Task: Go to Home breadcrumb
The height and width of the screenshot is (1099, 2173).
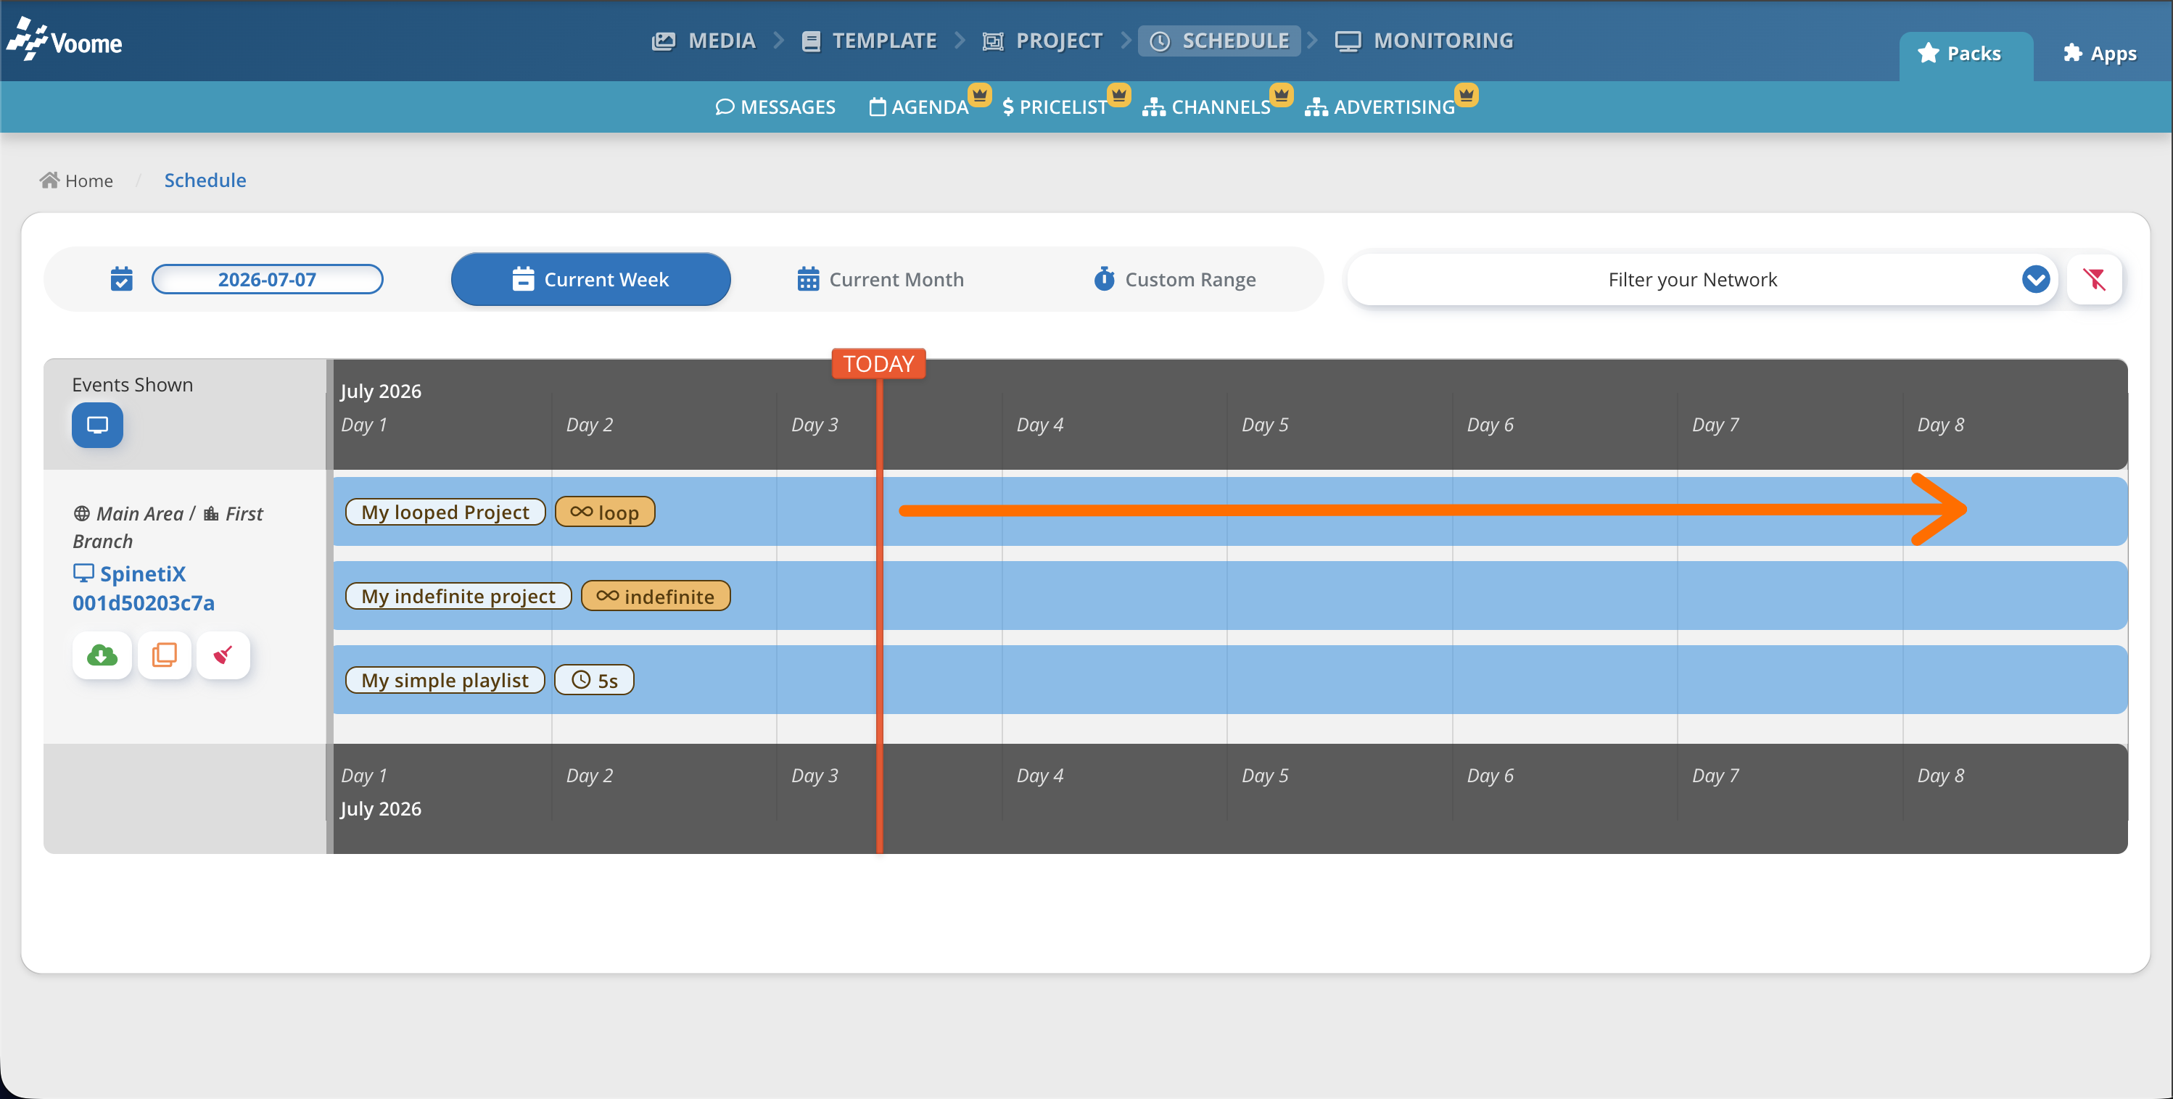Action: (77, 181)
